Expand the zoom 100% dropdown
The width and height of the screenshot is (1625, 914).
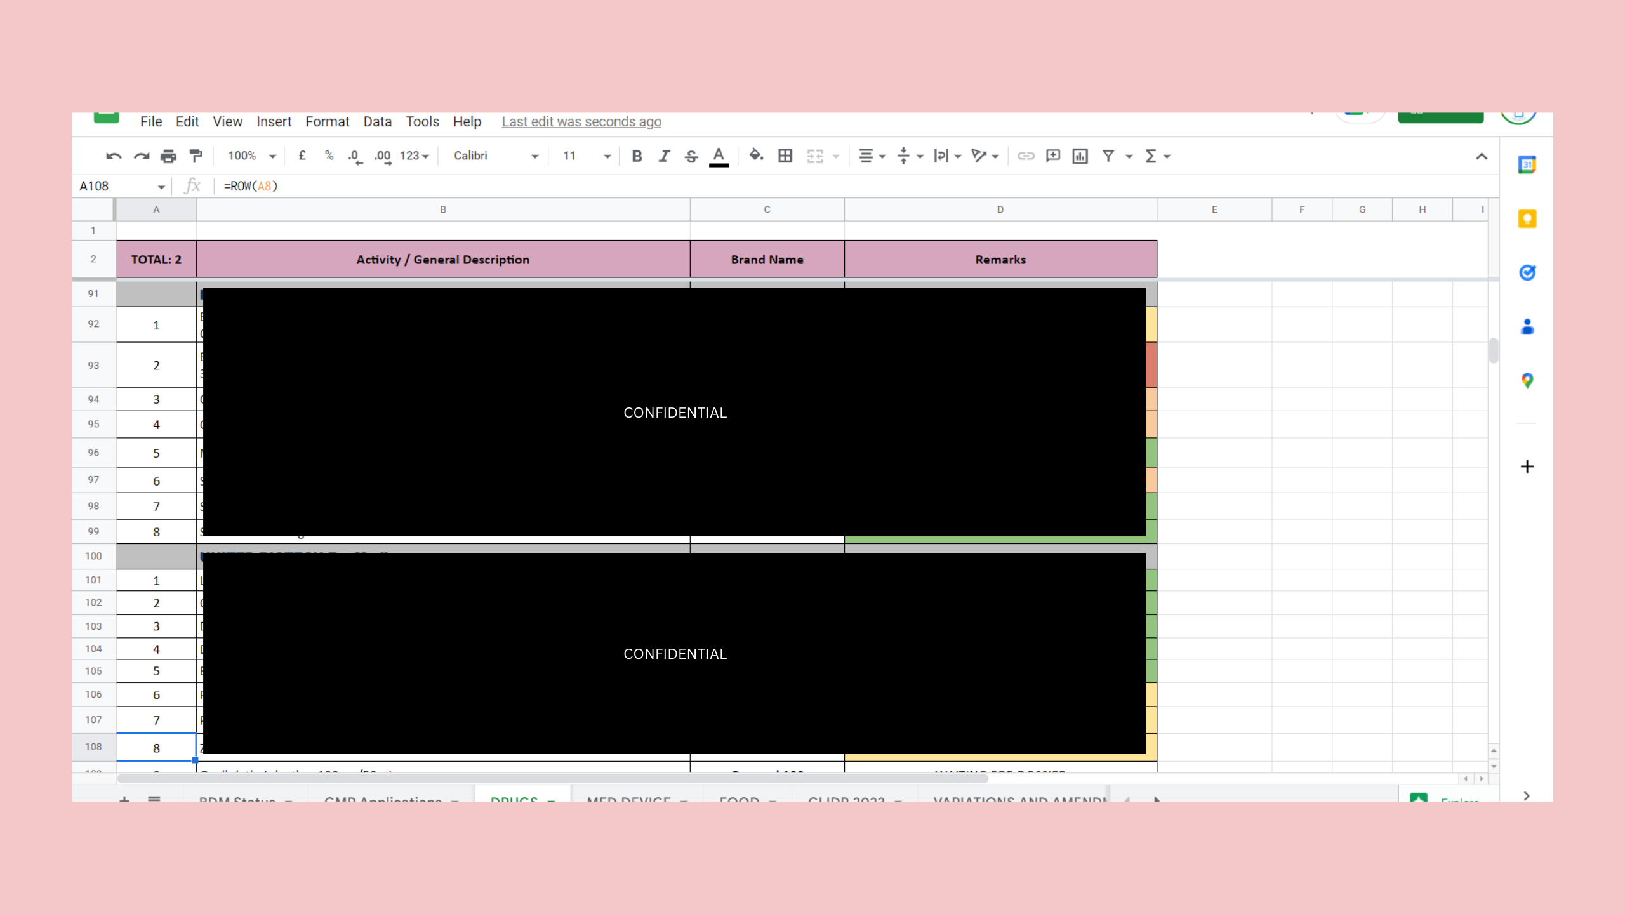pos(252,156)
